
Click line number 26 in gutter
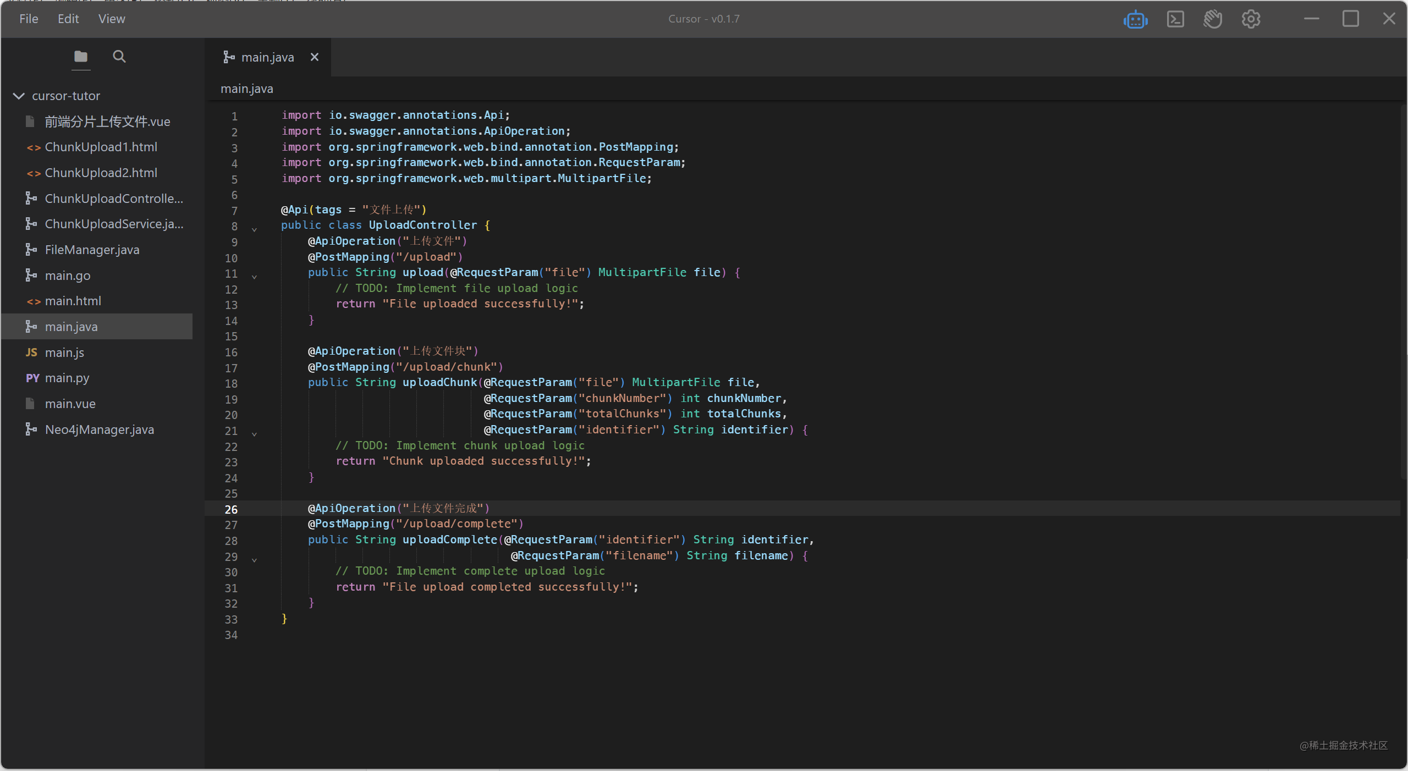(x=231, y=510)
